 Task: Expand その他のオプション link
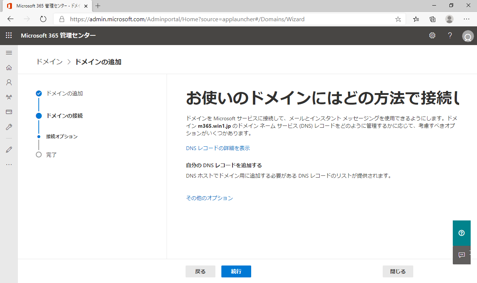(209, 198)
